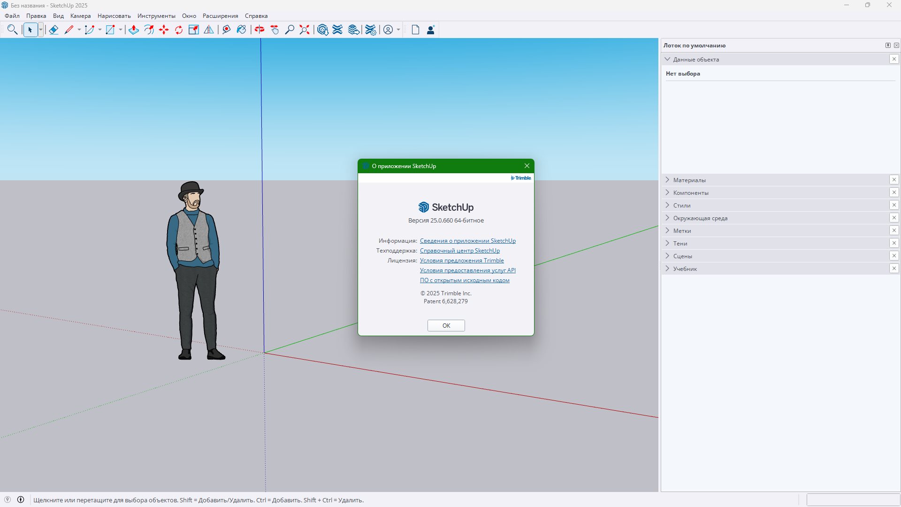Viewport: 901px width, 507px height.
Task: Click the measurements input box in status bar
Action: click(x=852, y=499)
